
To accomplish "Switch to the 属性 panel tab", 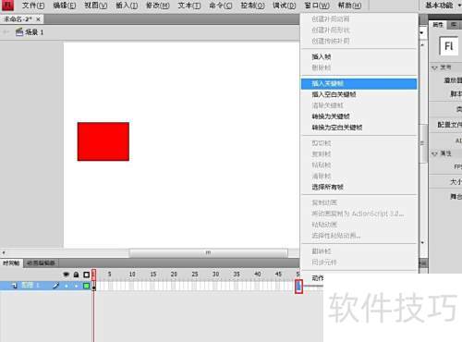I will 438,25.
